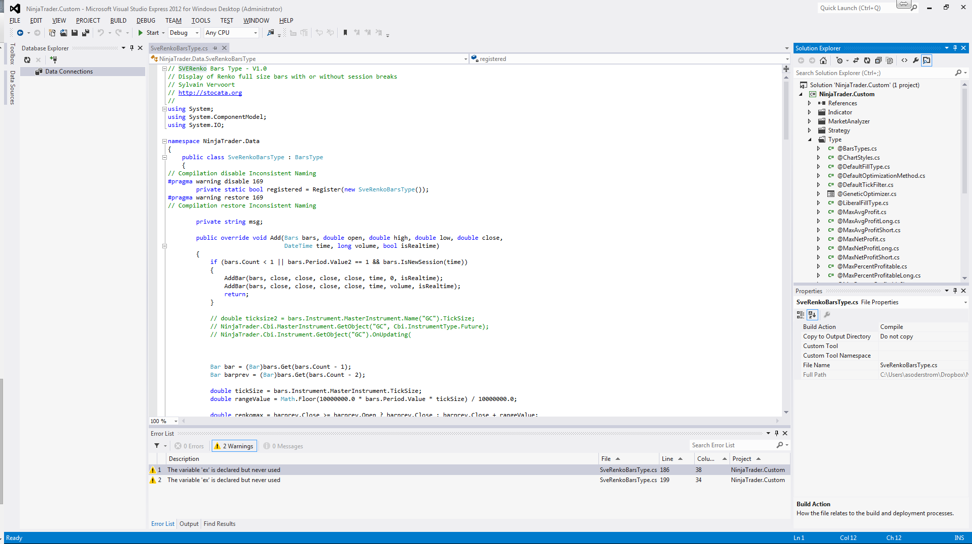Click Connect to Database icon
Screen dimensions: 972x544
(53, 60)
